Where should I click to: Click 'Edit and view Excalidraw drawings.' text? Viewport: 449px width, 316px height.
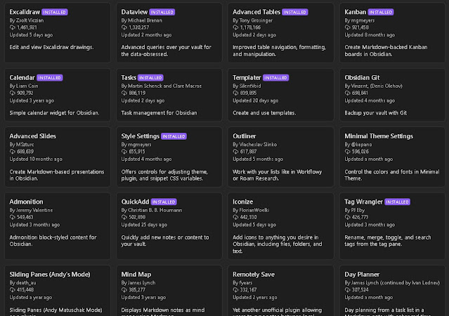[x=51, y=47]
